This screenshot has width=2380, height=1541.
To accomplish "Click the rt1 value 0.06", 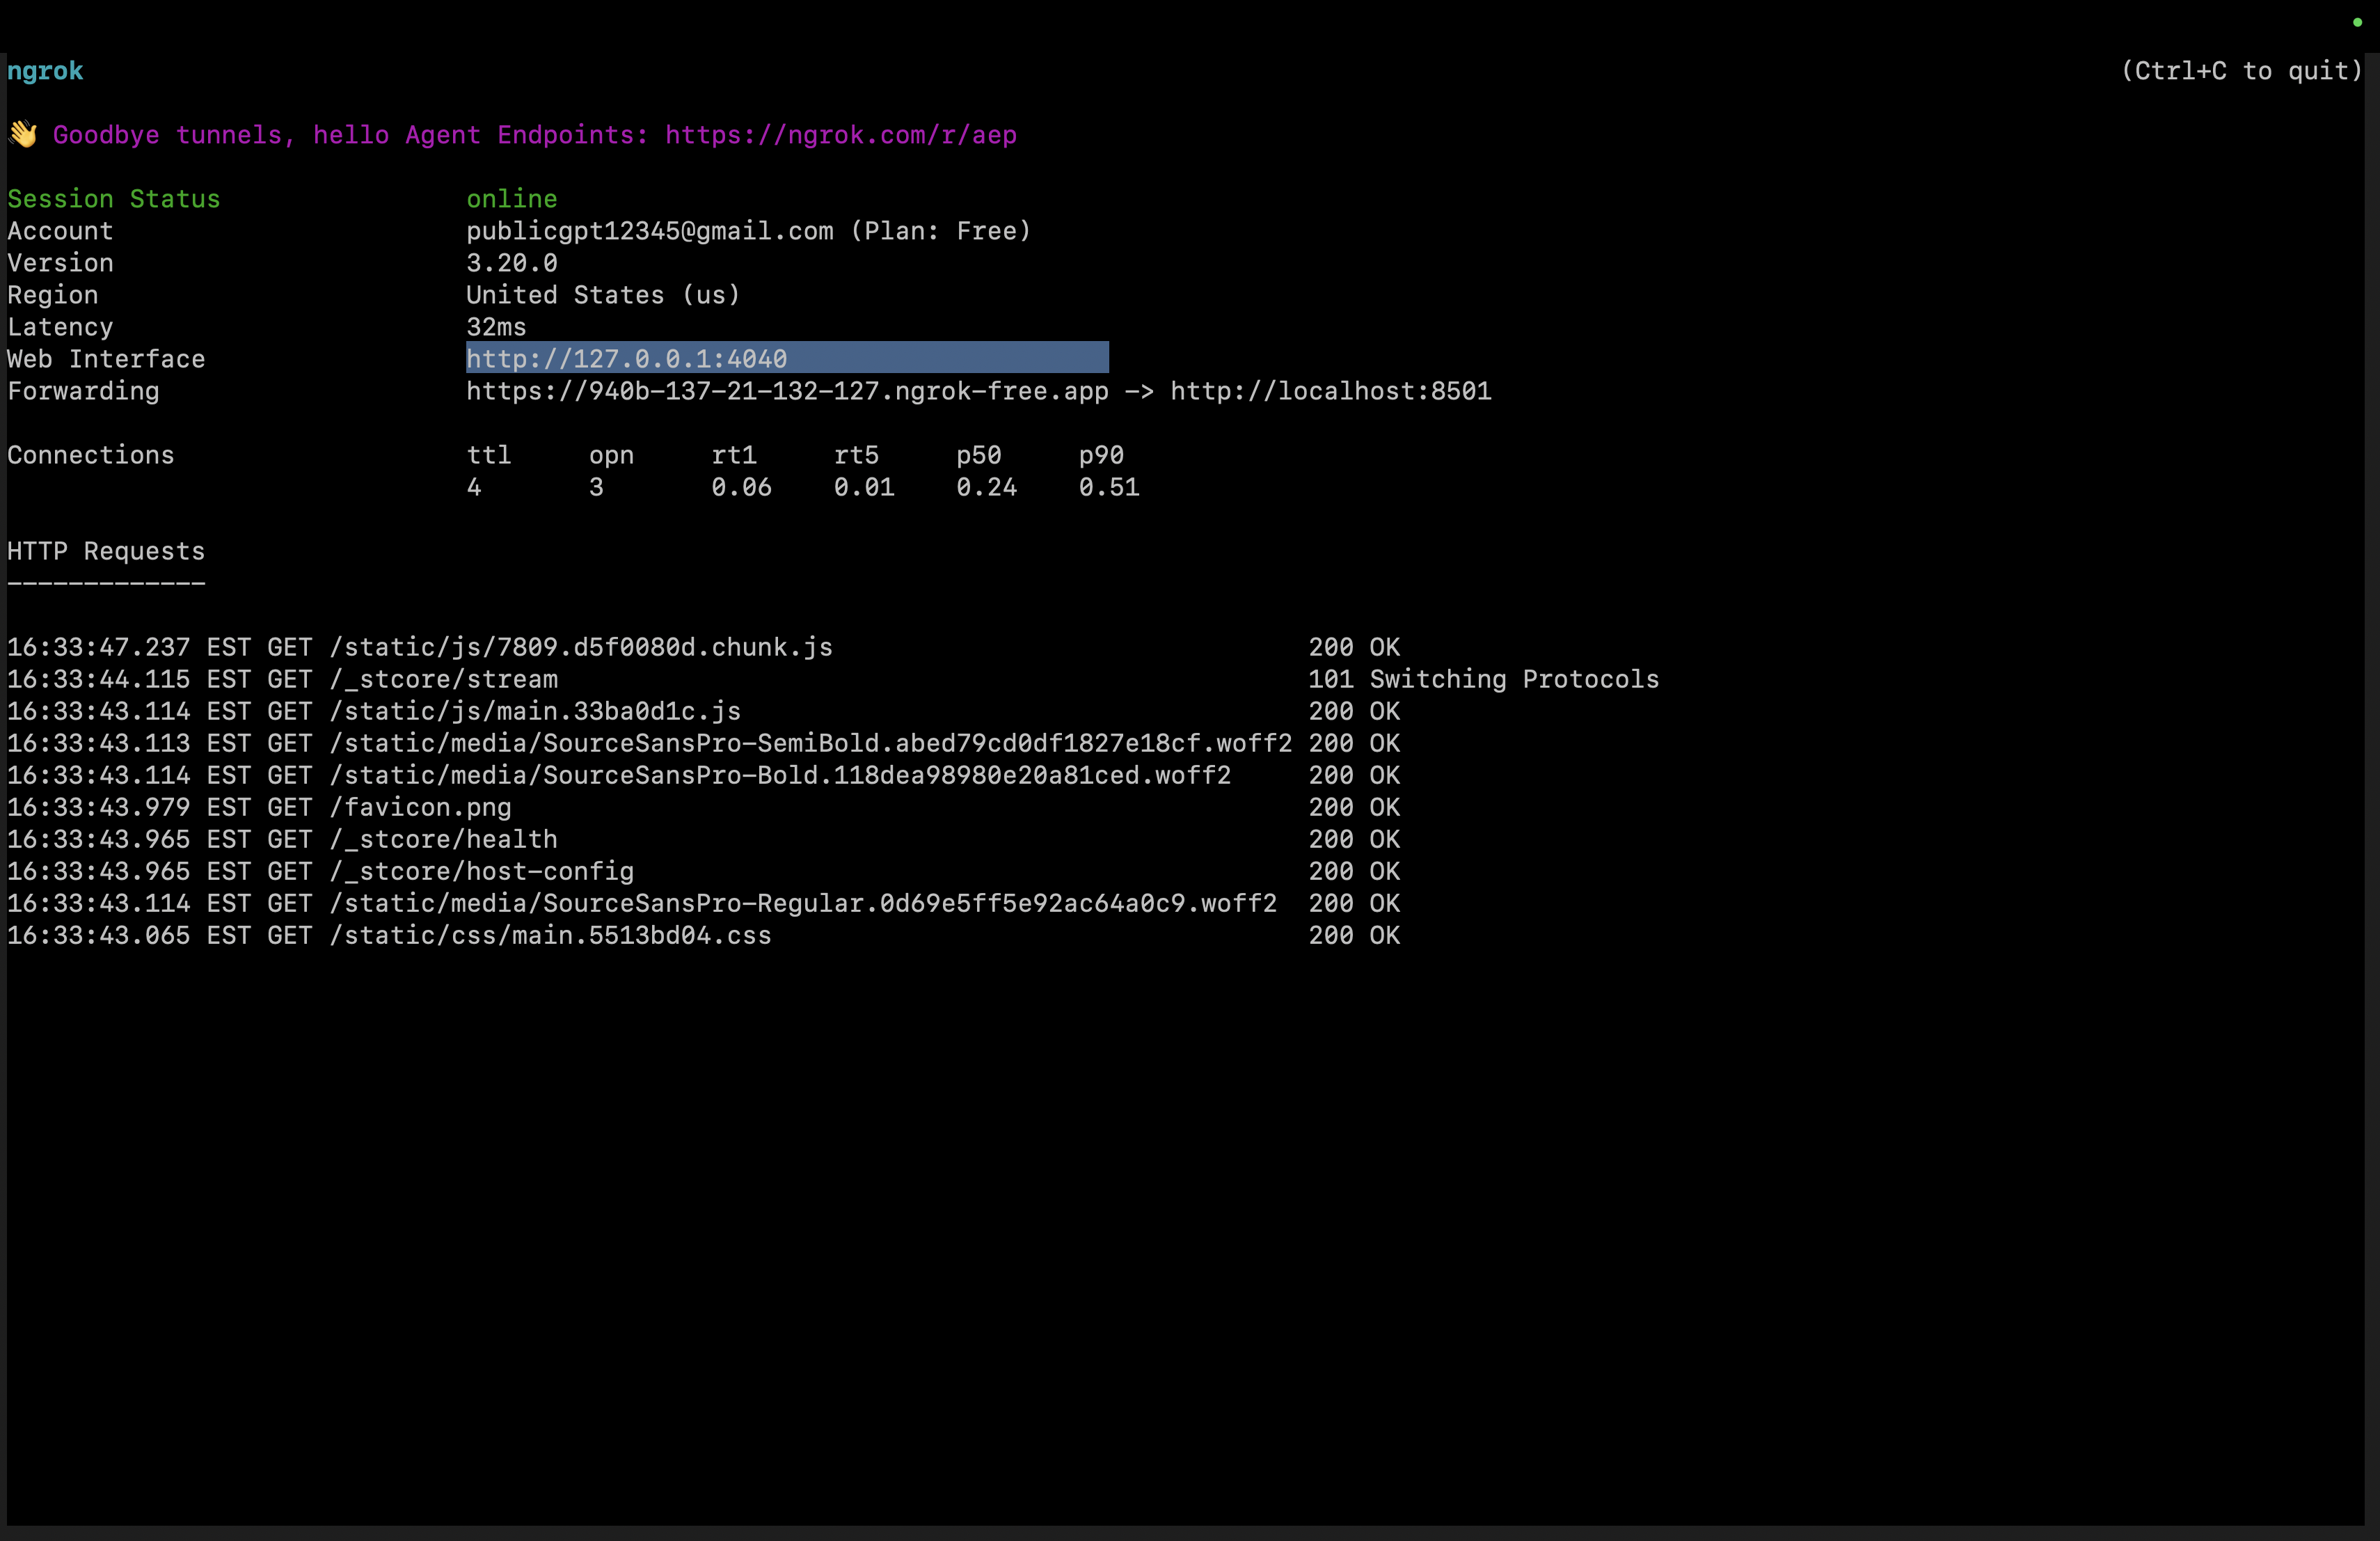I will click(x=741, y=487).
